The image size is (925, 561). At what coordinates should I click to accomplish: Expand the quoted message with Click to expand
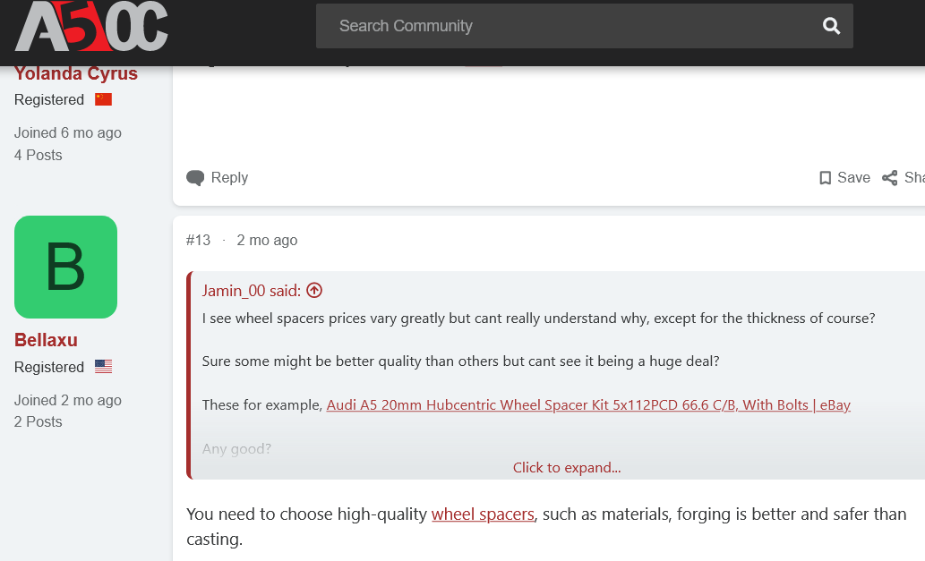click(567, 467)
